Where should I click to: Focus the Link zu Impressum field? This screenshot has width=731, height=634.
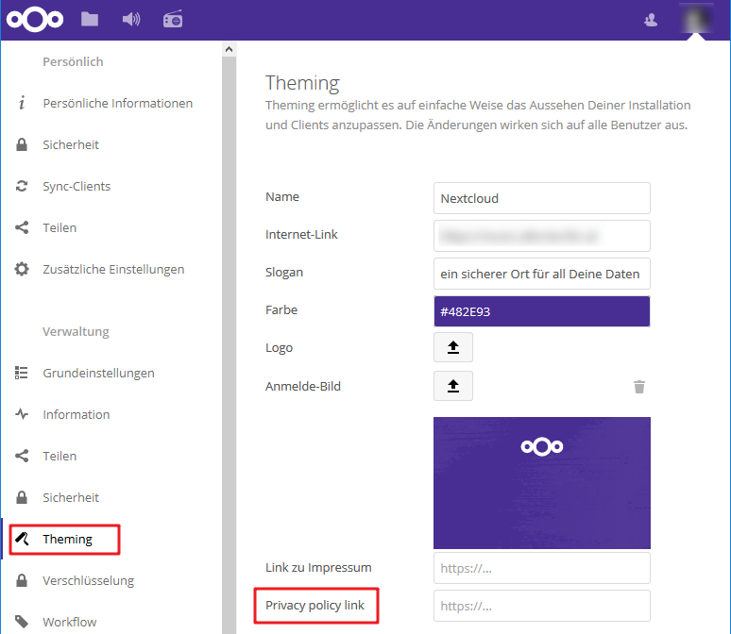(541, 568)
